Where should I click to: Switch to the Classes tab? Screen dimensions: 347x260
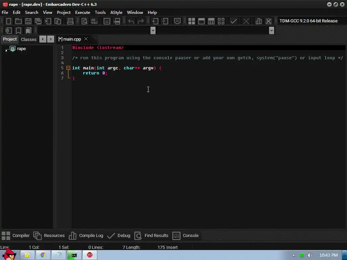tap(28, 39)
